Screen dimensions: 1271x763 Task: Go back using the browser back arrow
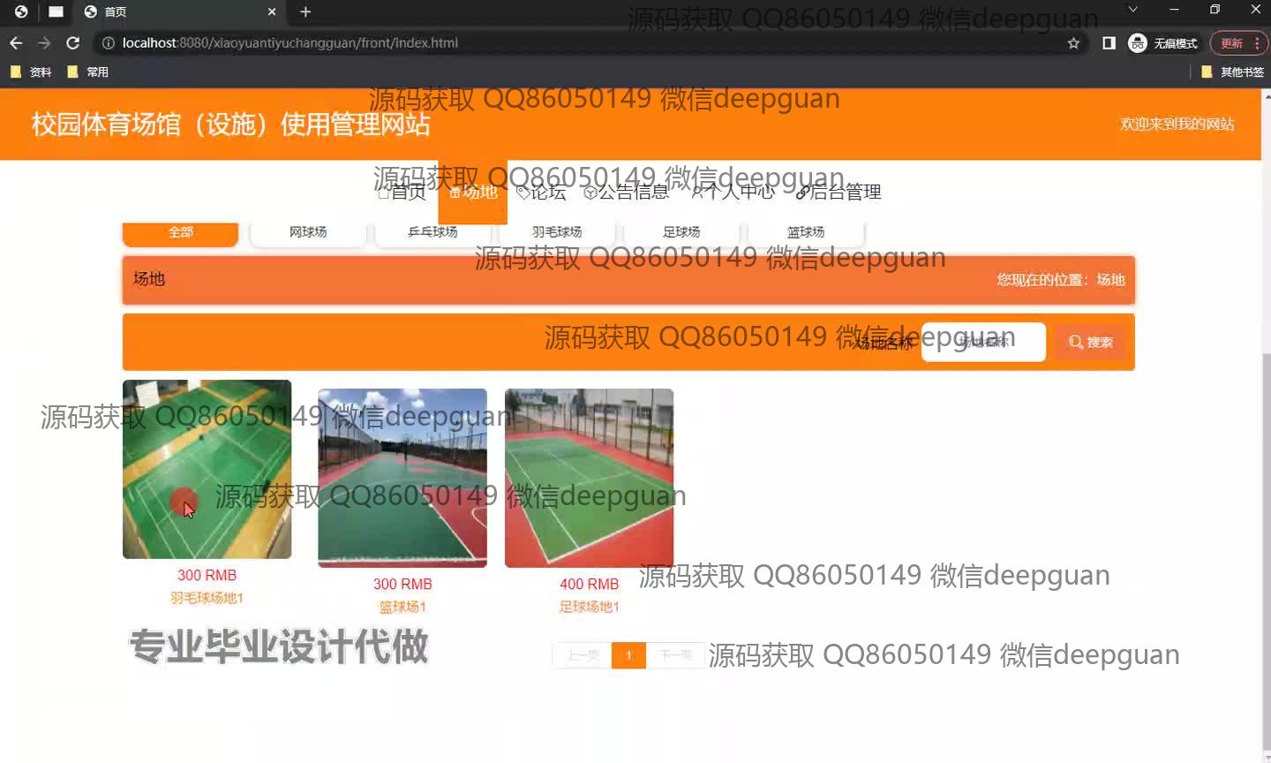click(16, 43)
